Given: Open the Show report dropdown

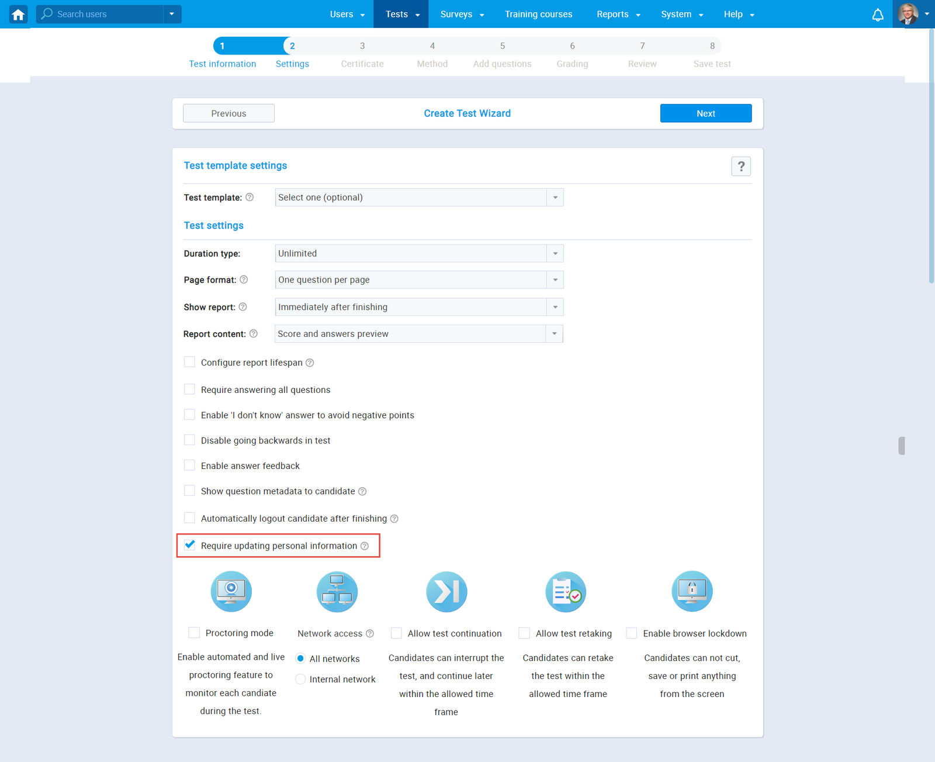Looking at the screenshot, I should [x=419, y=307].
